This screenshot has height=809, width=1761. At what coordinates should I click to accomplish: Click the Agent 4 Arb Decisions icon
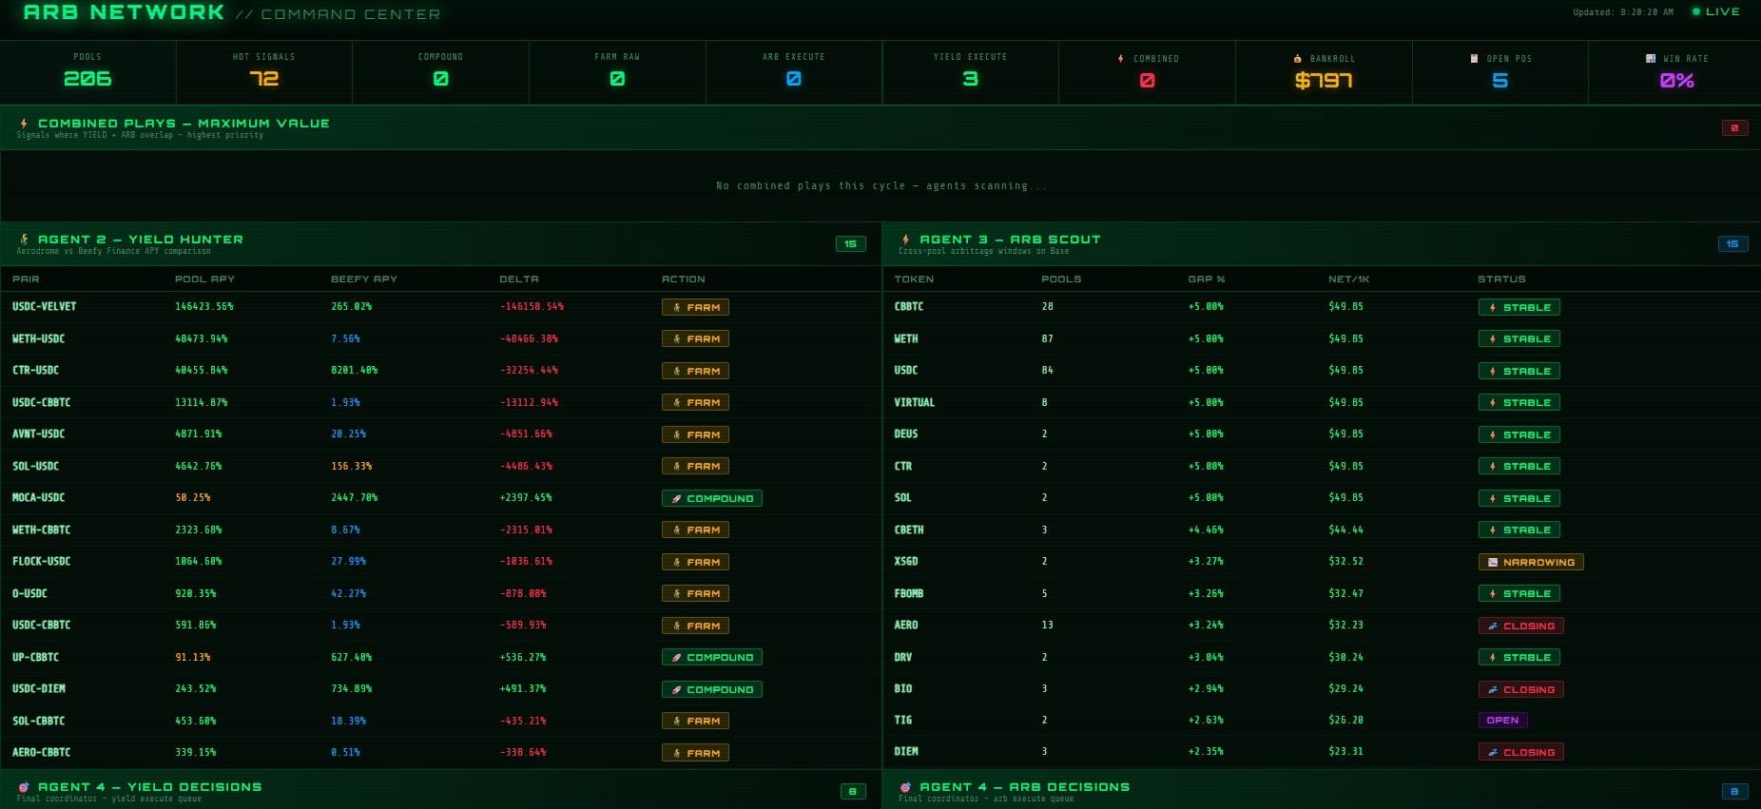tap(906, 787)
